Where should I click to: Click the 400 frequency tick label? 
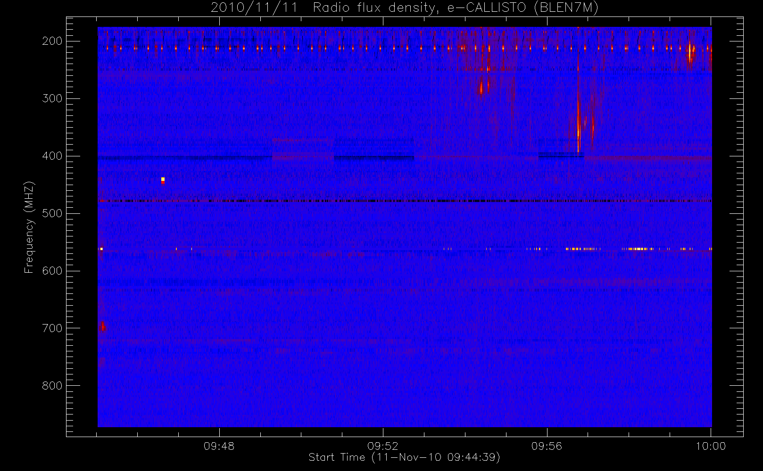tap(52, 156)
